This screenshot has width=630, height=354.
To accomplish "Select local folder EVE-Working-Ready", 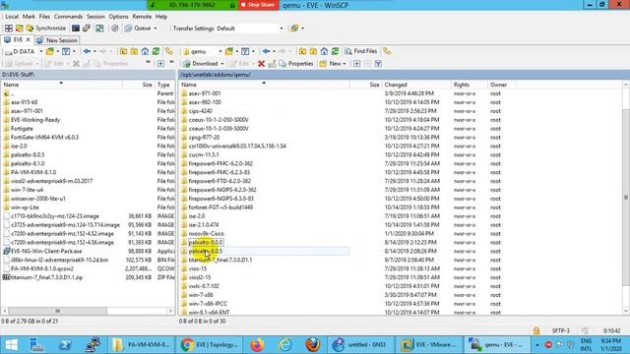I will point(35,120).
